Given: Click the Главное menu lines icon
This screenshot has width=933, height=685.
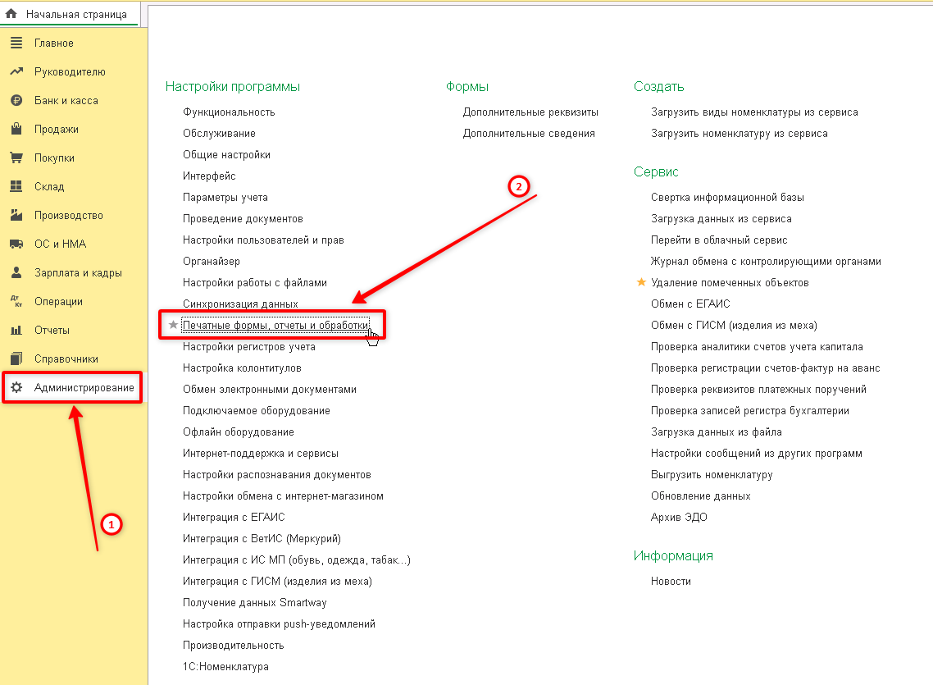Looking at the screenshot, I should point(16,43).
